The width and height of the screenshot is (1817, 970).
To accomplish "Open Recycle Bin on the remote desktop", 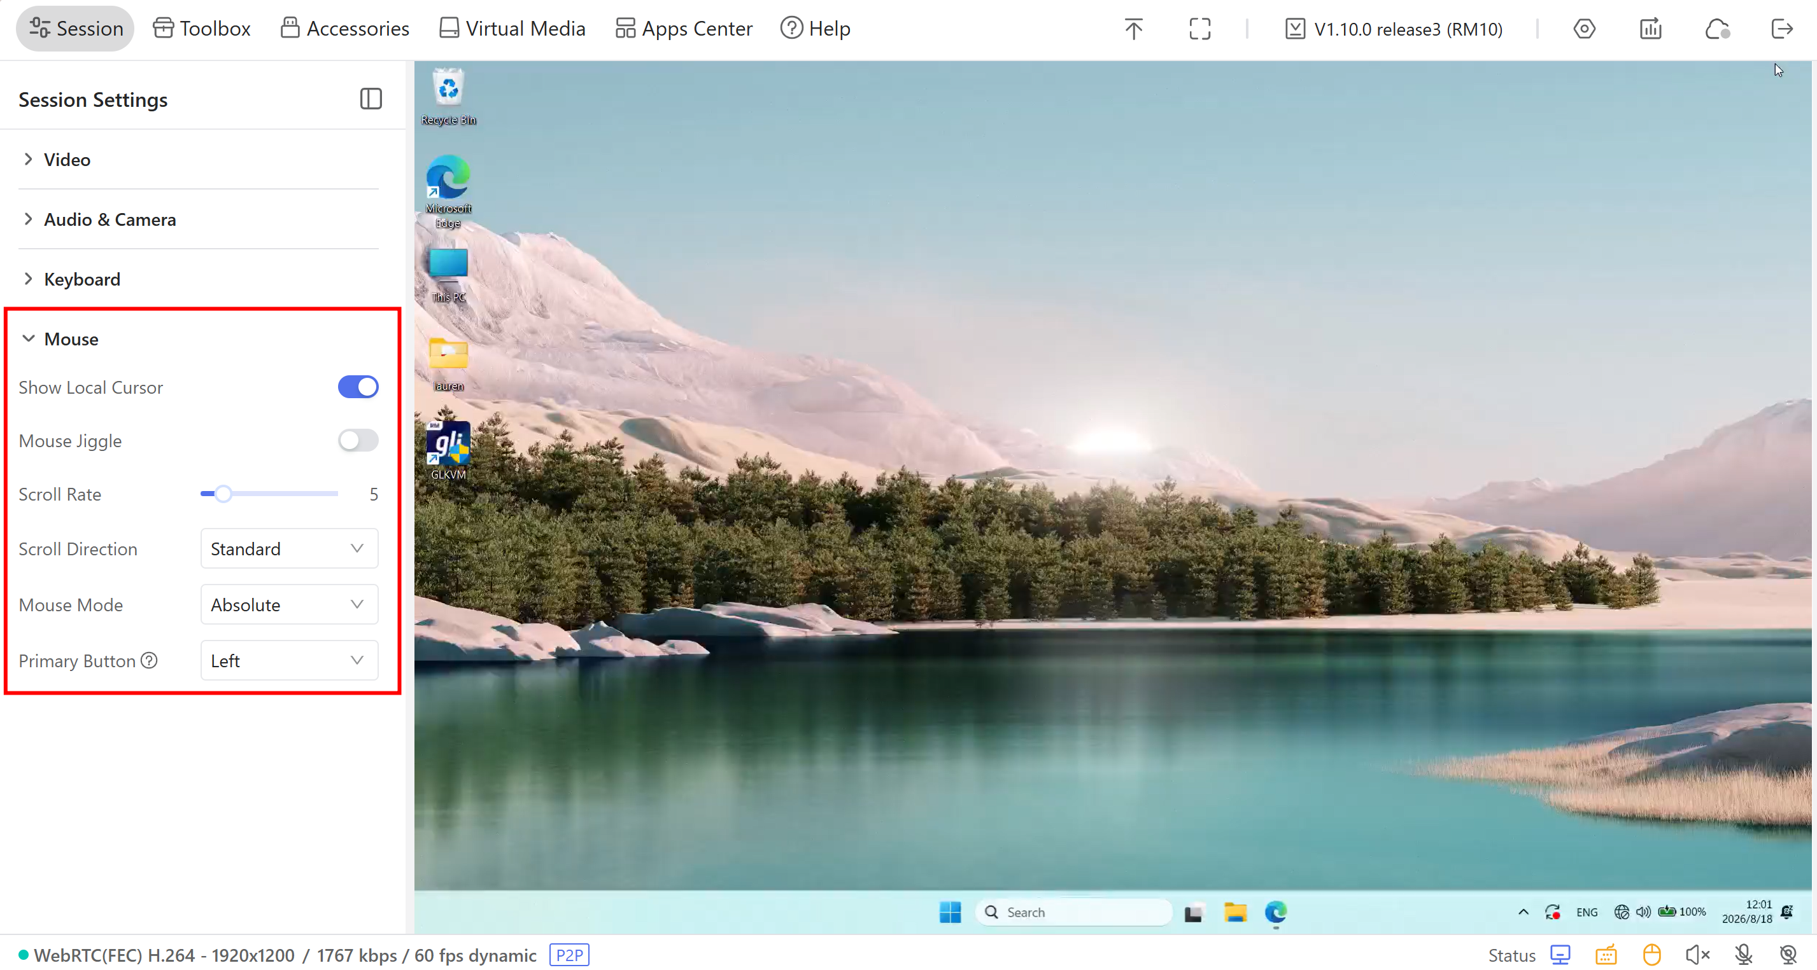I will [x=449, y=97].
